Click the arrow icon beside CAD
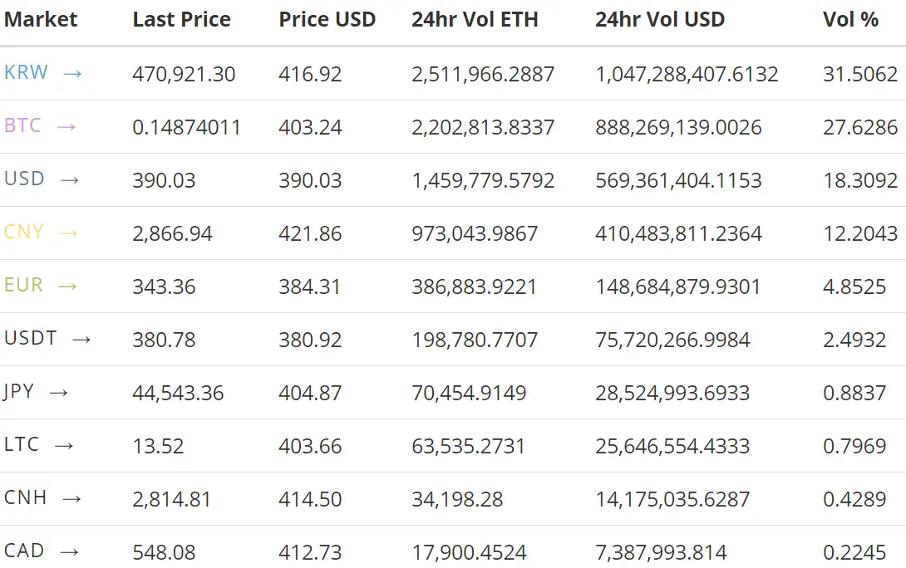The height and width of the screenshot is (568, 906). (x=69, y=552)
